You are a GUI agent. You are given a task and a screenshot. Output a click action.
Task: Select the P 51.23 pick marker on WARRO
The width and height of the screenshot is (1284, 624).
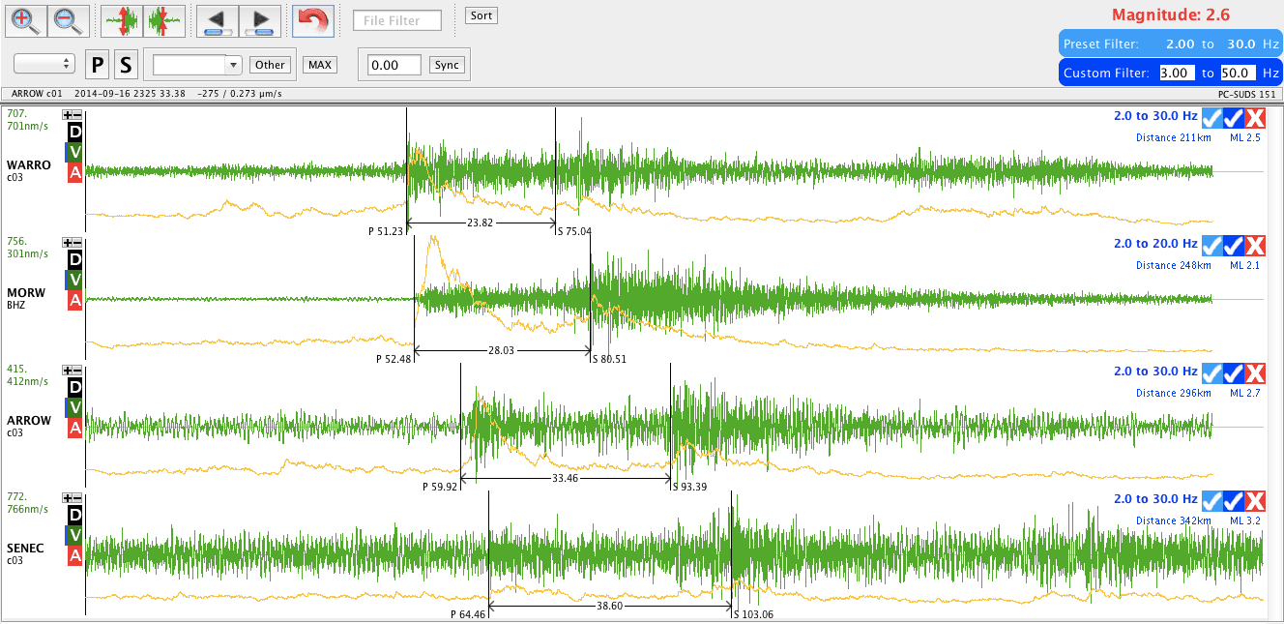pyautogui.click(x=386, y=231)
